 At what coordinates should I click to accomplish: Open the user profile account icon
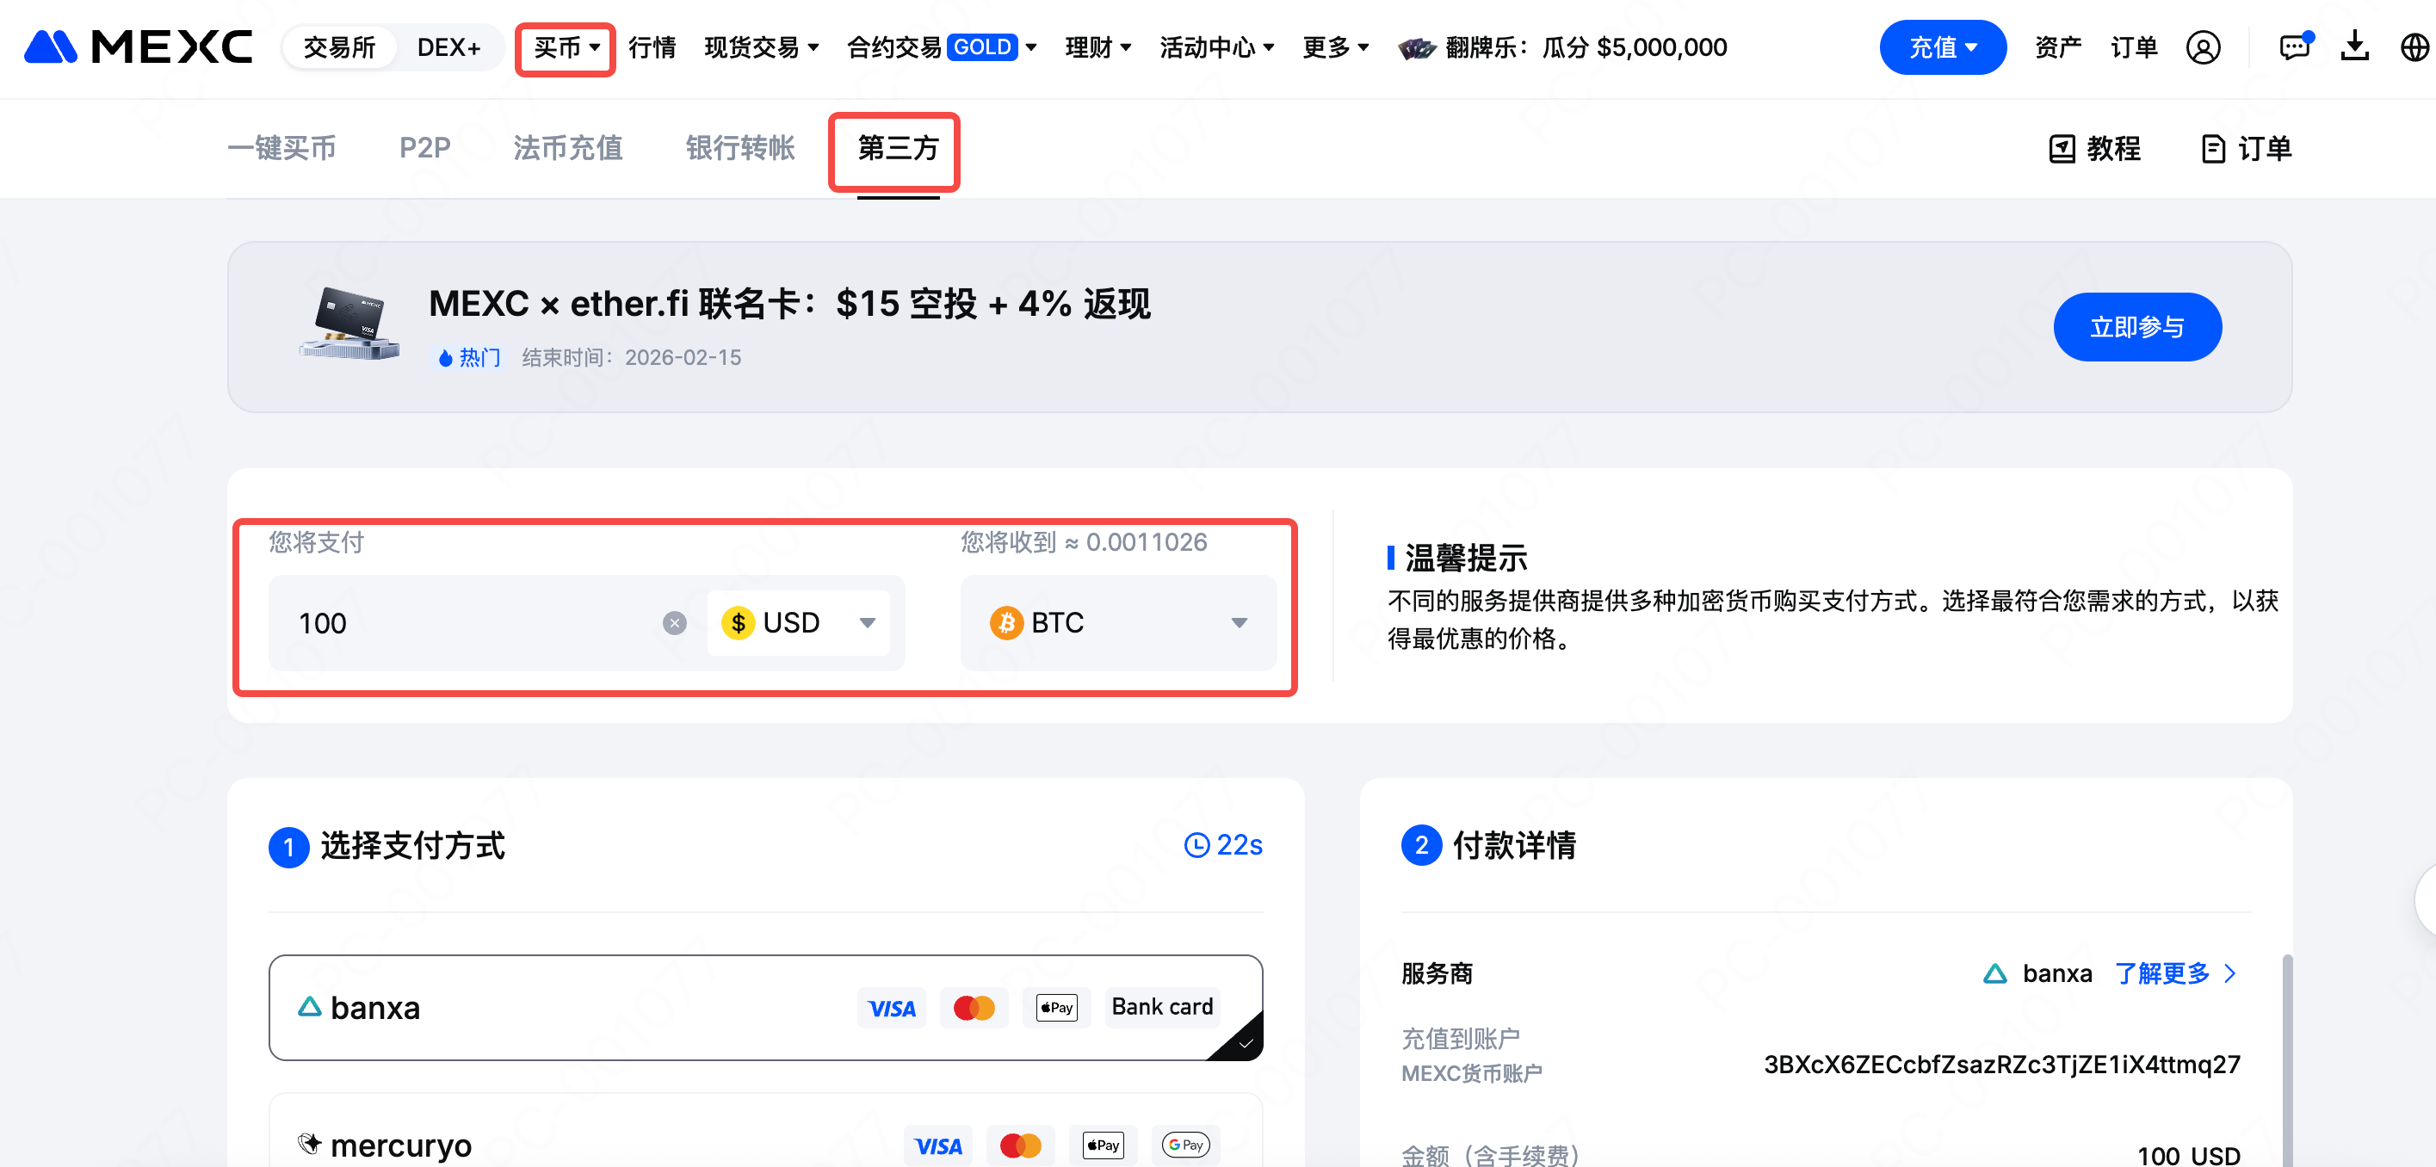[x=2203, y=47]
